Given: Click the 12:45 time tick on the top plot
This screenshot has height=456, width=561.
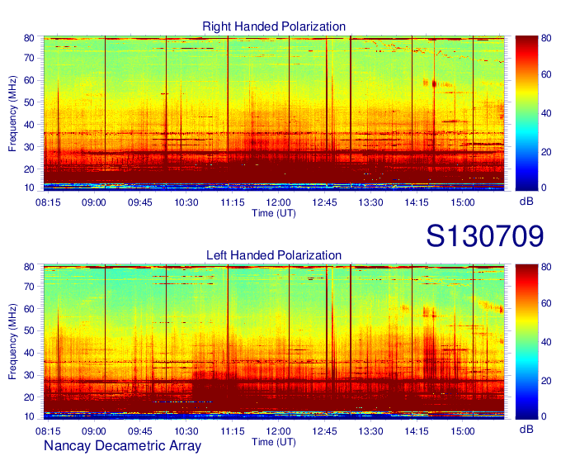Looking at the screenshot, I should pyautogui.click(x=324, y=202).
